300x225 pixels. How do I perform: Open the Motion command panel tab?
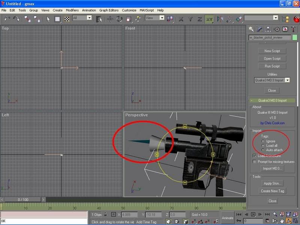[276, 29]
